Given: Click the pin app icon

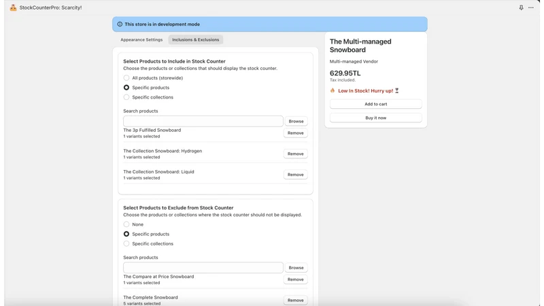Looking at the screenshot, I should pos(521,7).
